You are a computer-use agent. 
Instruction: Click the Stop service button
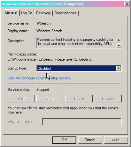[x=50, y=99]
